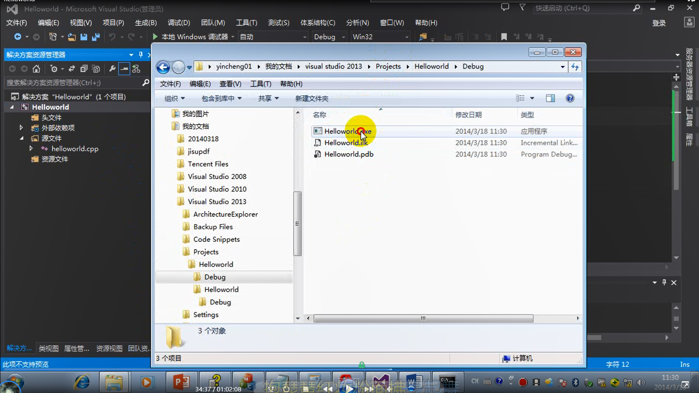This screenshot has height=393, width=699.
Task: Open the 文件(F) menu in Visual Studio
Action: click(x=16, y=23)
